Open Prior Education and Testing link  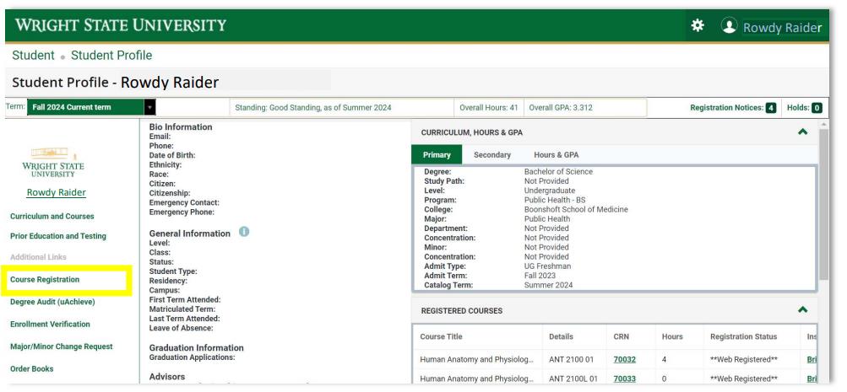57,236
